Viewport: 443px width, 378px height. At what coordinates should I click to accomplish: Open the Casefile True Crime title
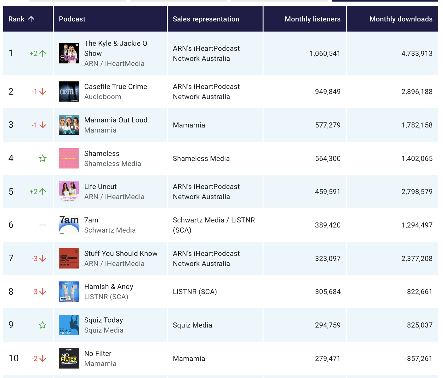pos(116,86)
